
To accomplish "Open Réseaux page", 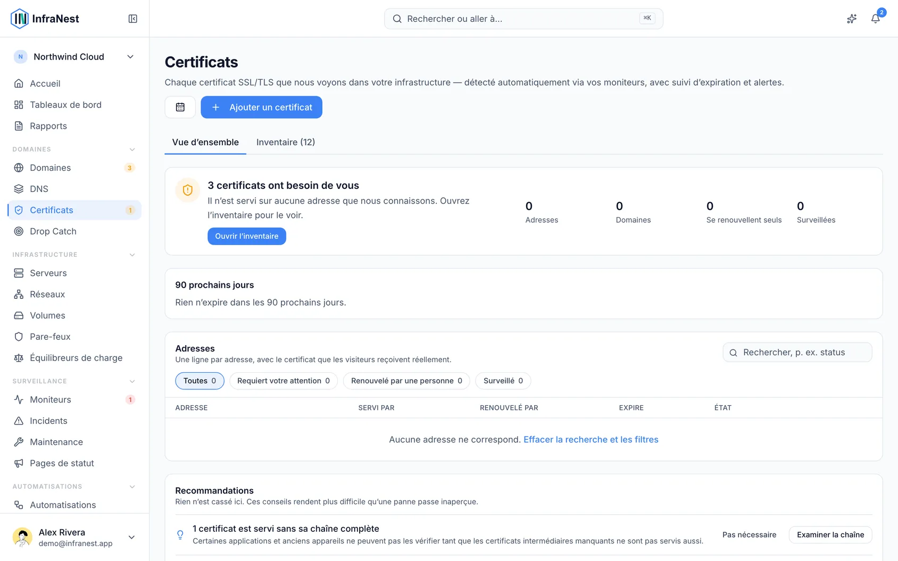I will (x=74, y=294).
